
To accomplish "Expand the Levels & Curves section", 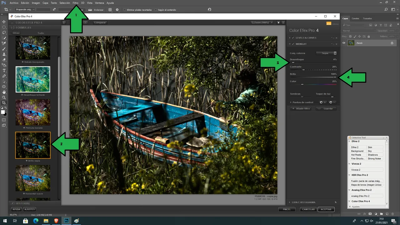I will [290, 38].
